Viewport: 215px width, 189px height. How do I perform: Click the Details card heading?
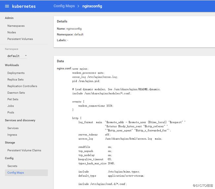point(62,21)
